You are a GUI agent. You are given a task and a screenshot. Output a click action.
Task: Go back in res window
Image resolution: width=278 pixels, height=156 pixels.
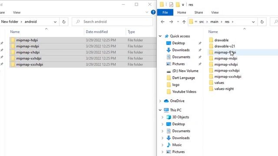tap(162, 22)
